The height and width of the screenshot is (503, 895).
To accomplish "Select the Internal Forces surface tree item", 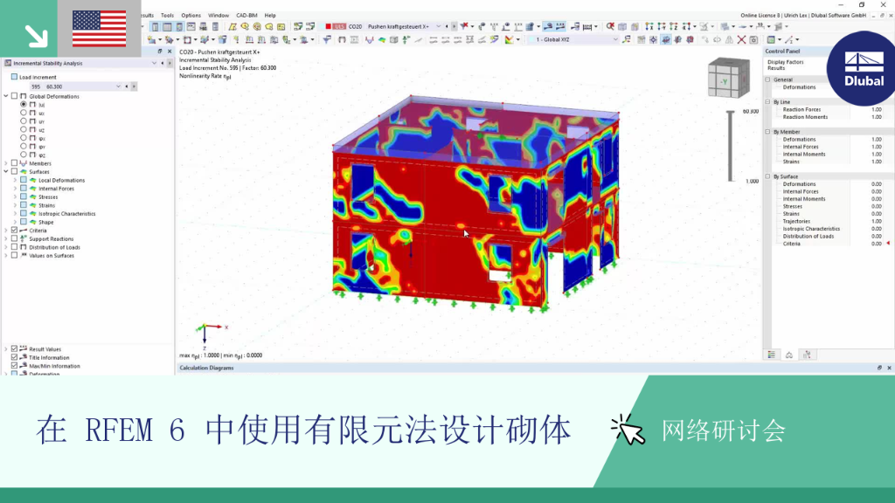I will point(56,189).
